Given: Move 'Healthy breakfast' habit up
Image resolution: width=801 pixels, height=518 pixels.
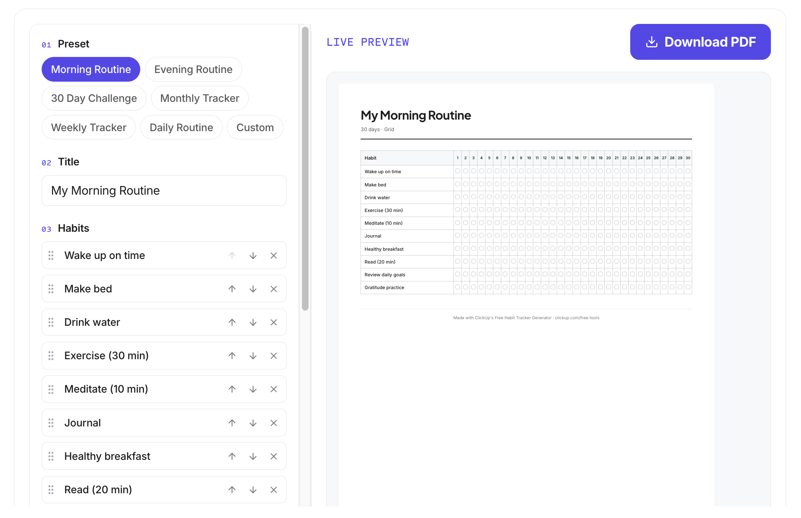Looking at the screenshot, I should pyautogui.click(x=232, y=457).
